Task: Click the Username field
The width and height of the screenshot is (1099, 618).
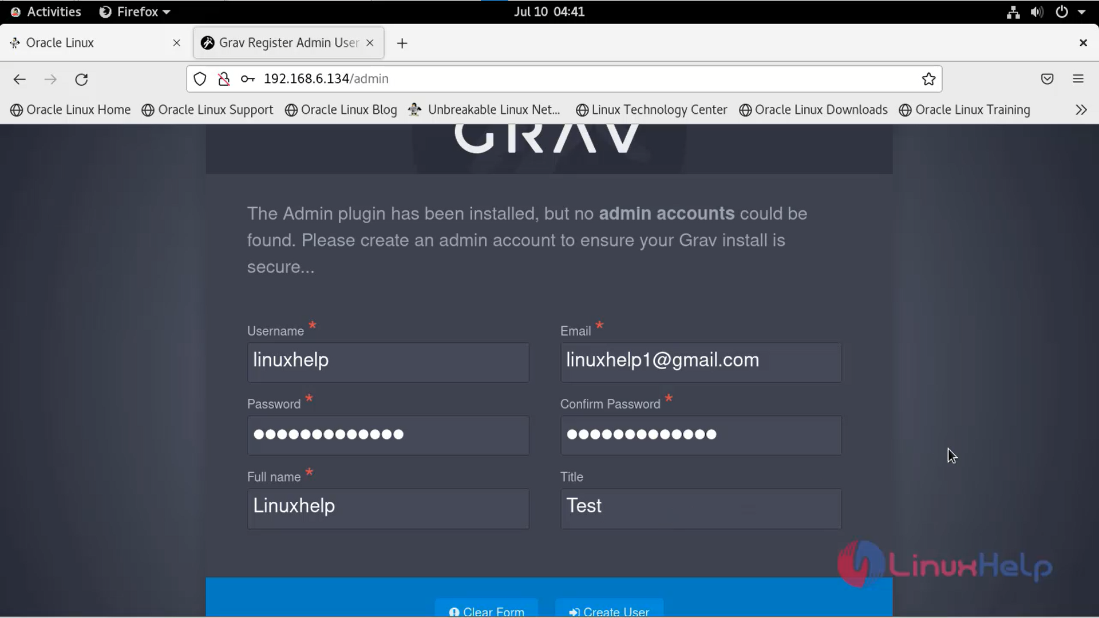Action: click(388, 362)
